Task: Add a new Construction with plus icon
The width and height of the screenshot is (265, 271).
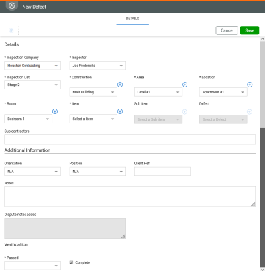Action: (120, 85)
